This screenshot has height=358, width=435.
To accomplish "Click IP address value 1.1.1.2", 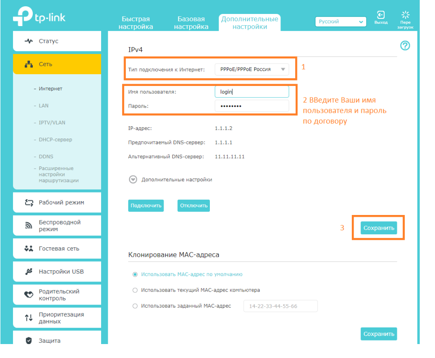I will [x=223, y=128].
